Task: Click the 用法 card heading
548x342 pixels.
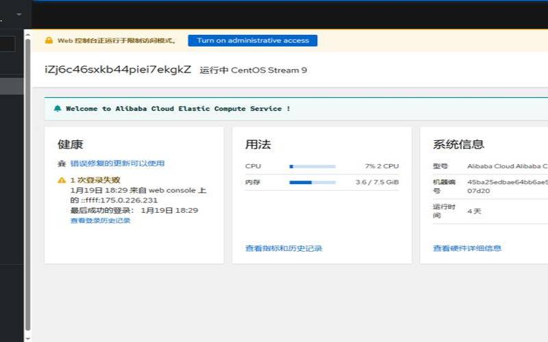Action: (258, 144)
